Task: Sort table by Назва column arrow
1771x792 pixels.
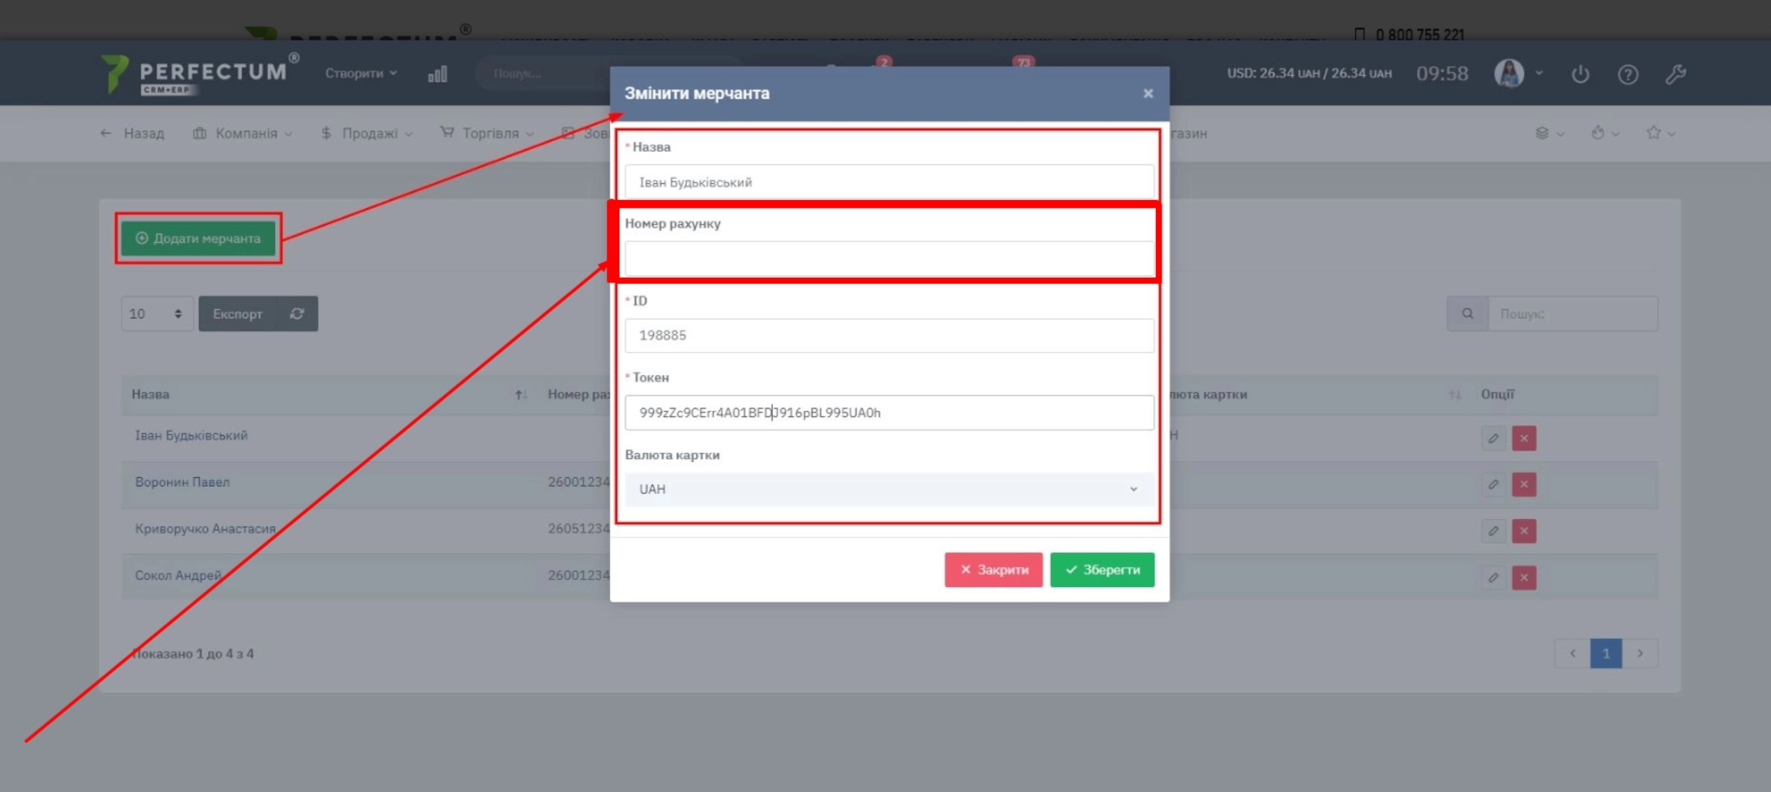Action: pyautogui.click(x=520, y=395)
